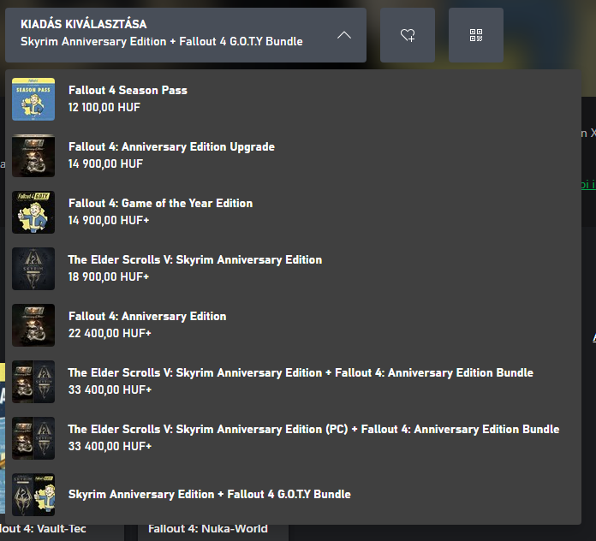Image resolution: width=596 pixels, height=541 pixels.
Task: Click the Fallout 4 Season Pass thumbnail
Action: 33,99
